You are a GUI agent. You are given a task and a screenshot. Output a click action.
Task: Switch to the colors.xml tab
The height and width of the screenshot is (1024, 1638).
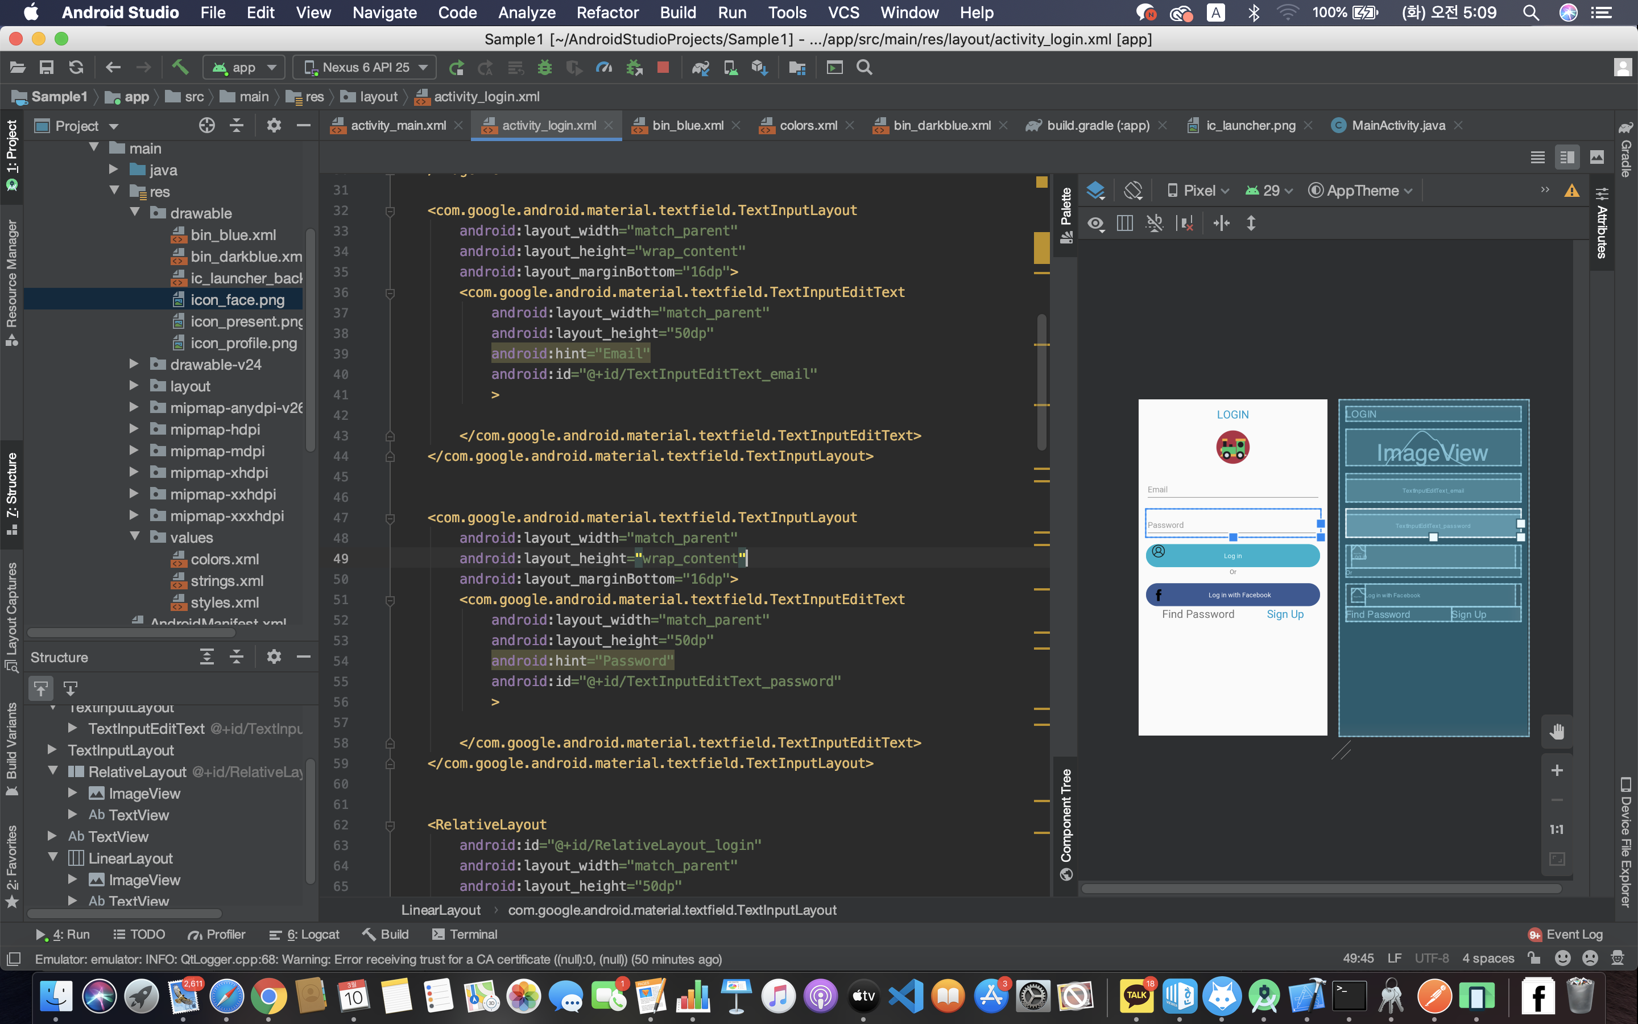coord(808,125)
